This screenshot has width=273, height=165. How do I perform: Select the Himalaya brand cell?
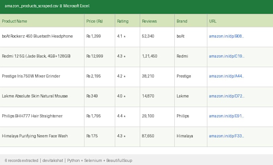[x=191, y=137]
